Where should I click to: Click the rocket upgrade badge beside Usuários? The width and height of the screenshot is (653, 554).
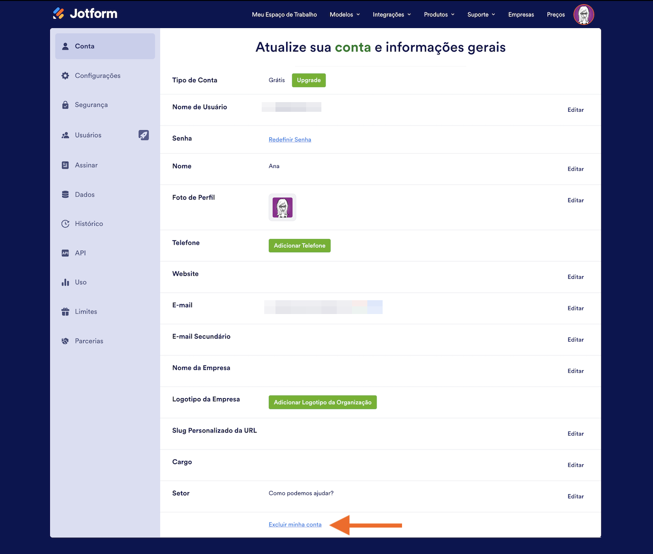[x=144, y=135]
